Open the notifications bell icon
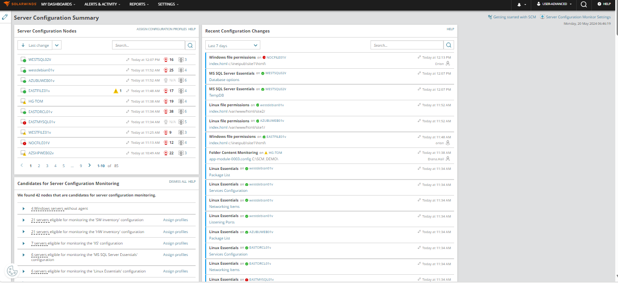The image size is (618, 283). [x=519, y=4]
